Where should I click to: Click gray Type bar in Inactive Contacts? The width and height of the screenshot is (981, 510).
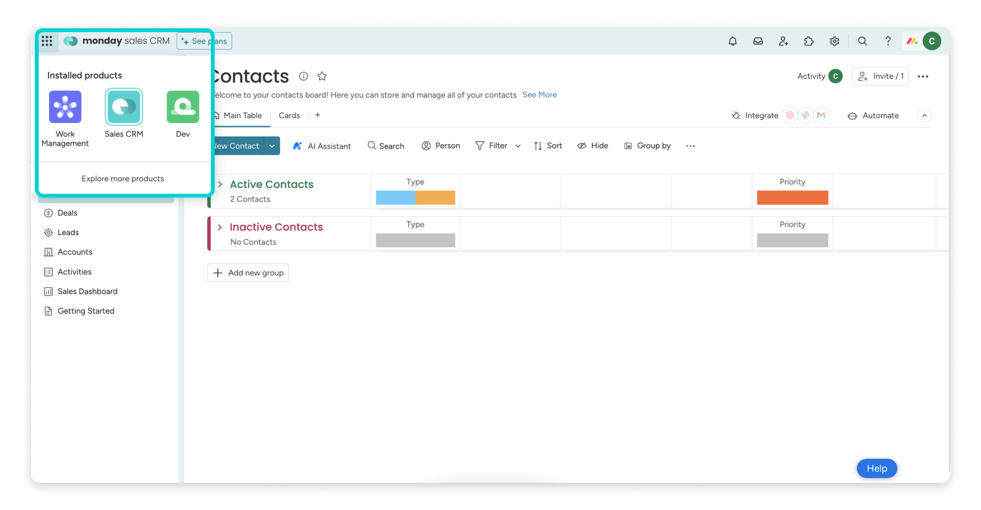coord(415,240)
